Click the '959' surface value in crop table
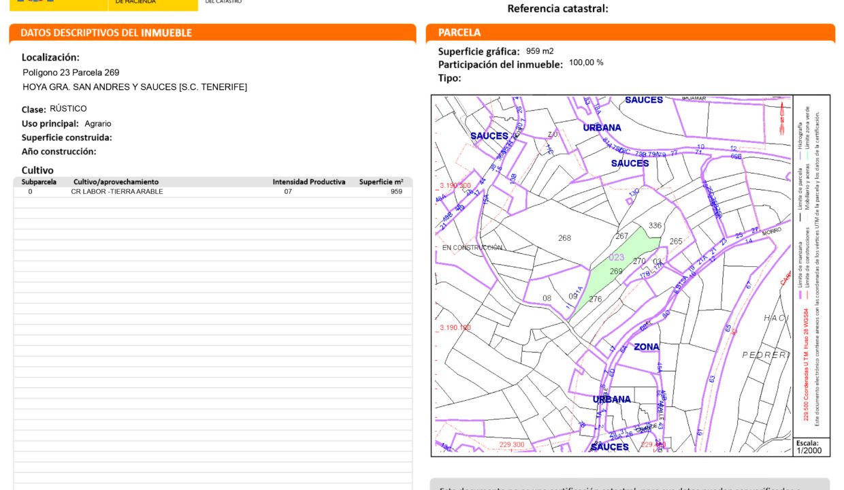Image resolution: width=844 pixels, height=490 pixels. coord(396,192)
